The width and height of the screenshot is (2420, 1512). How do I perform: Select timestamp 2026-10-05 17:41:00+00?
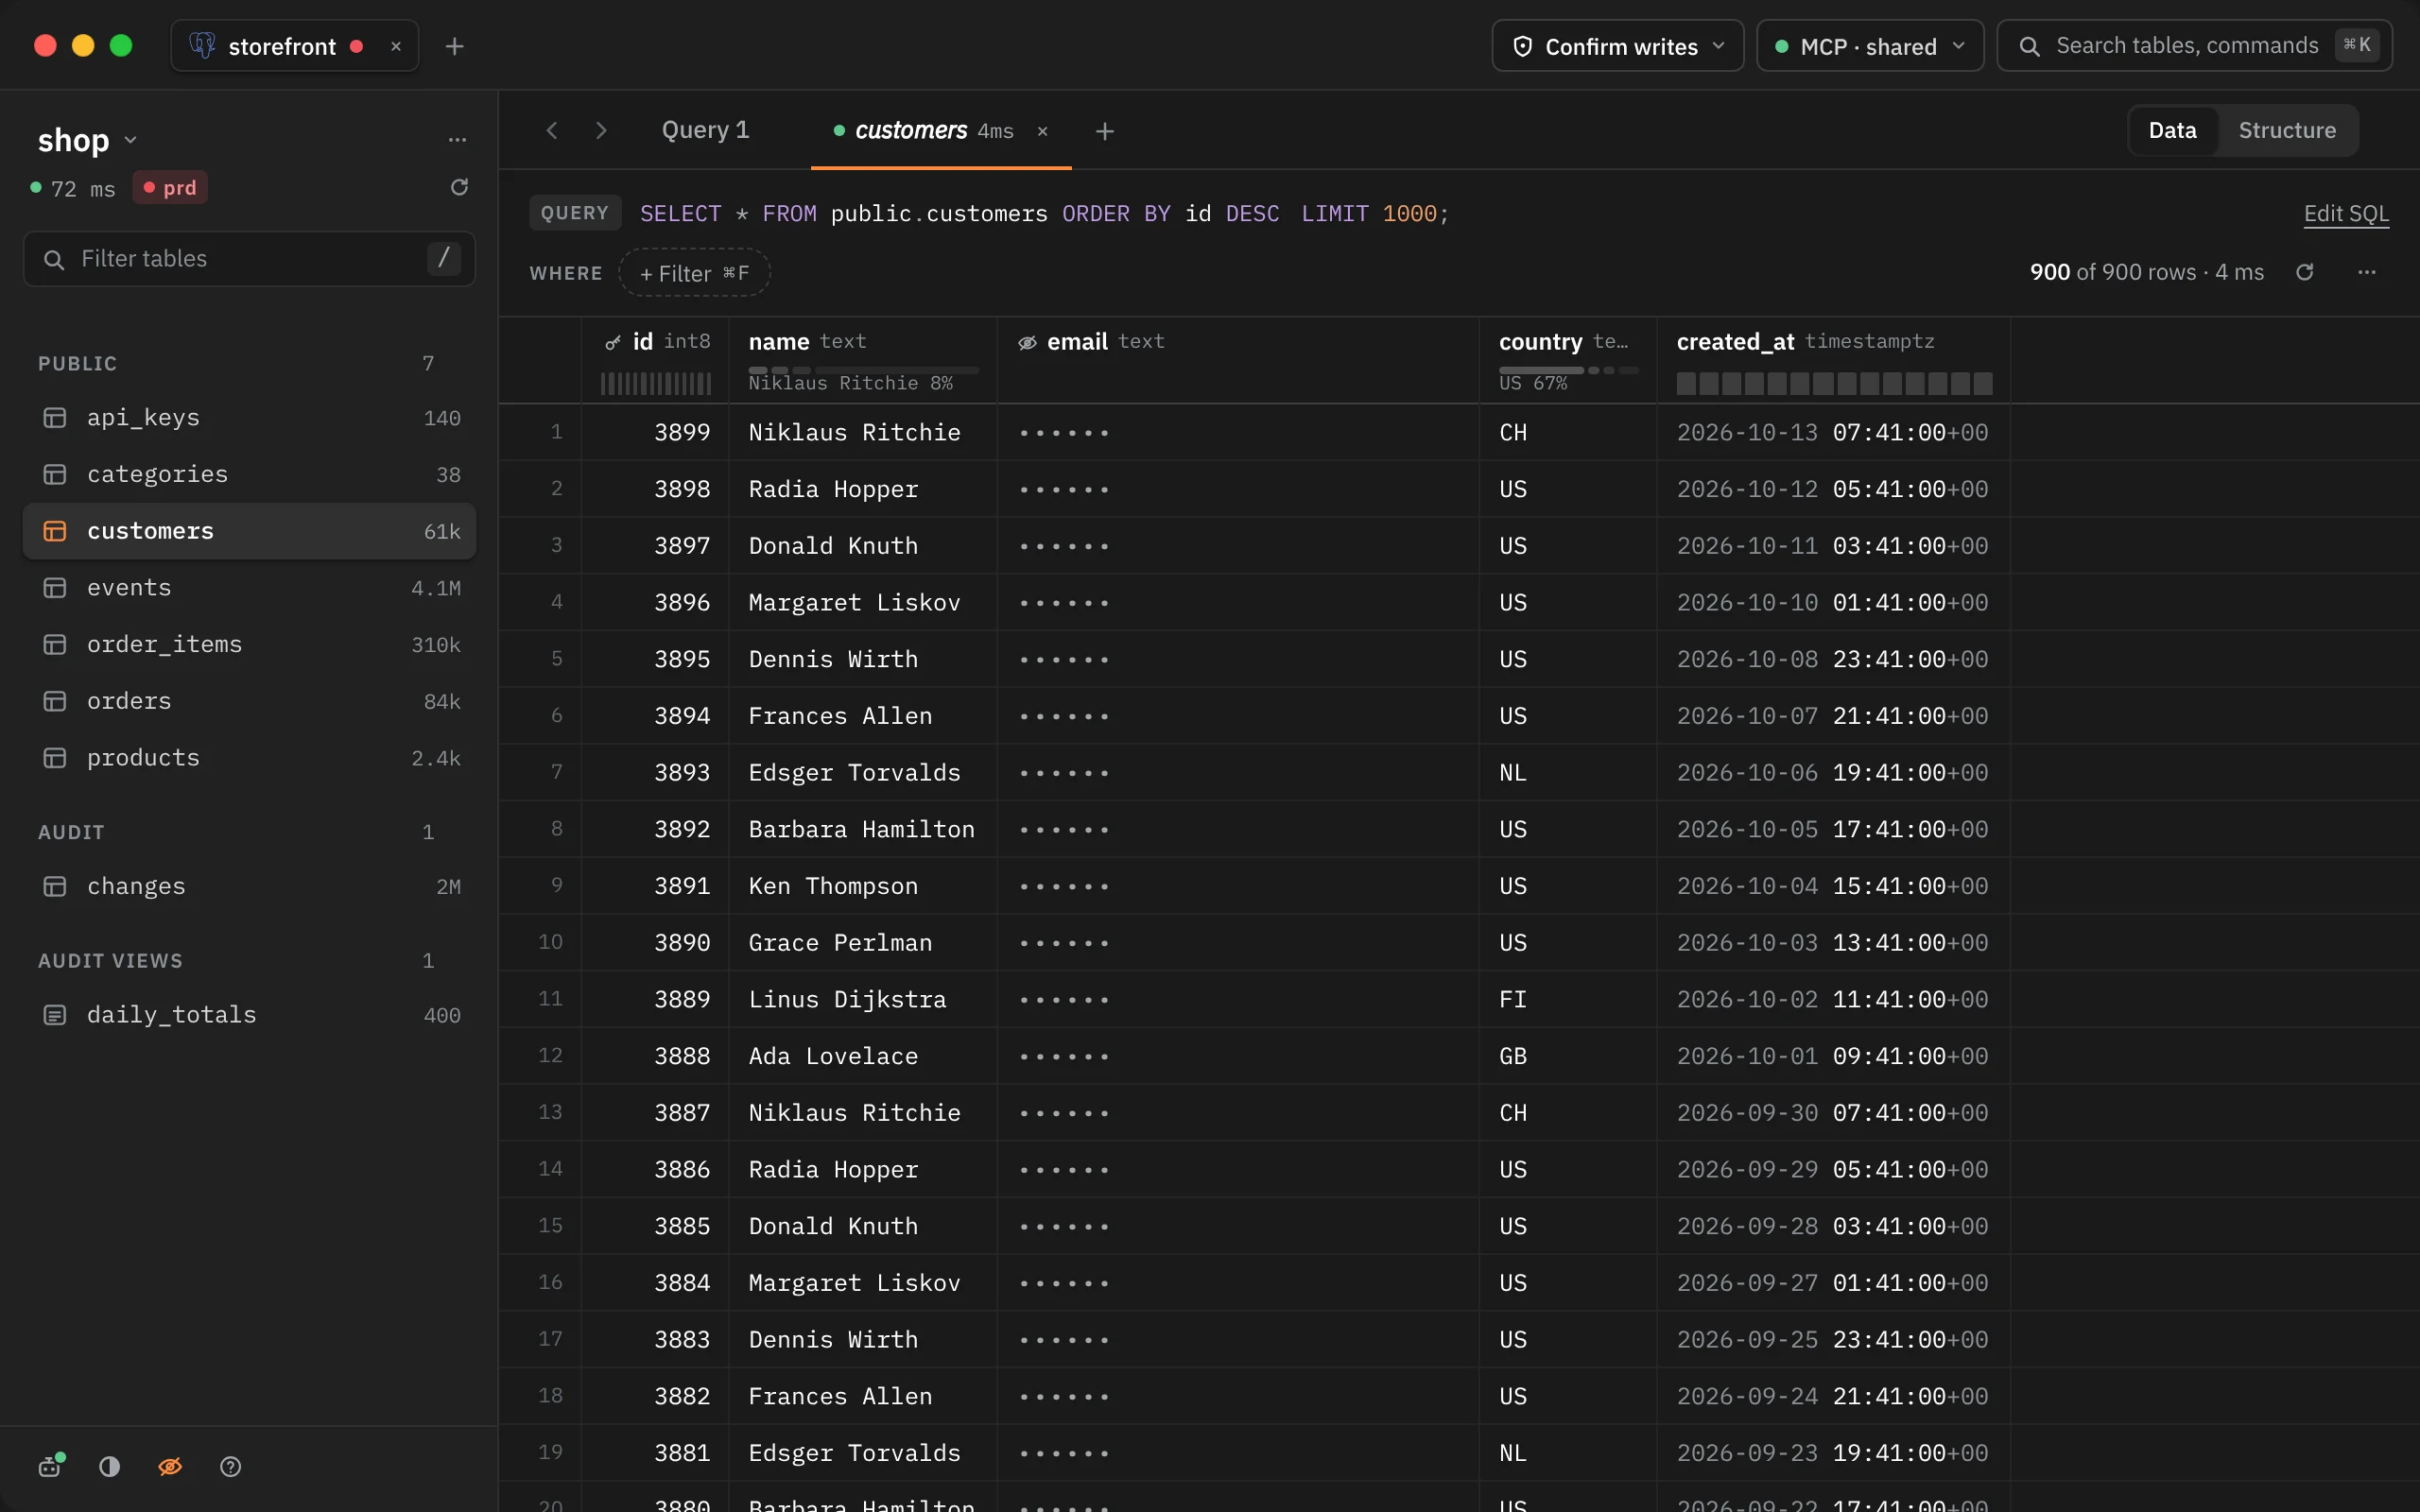pos(1833,829)
